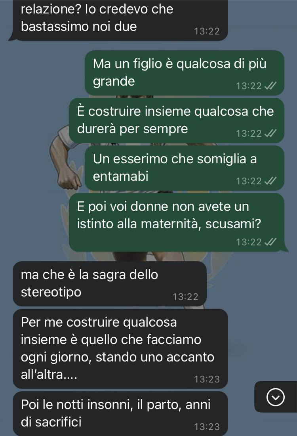Select the 'ma che è la sagra dello stereotipo' bubble
297x436 pixels.
pos(109,284)
